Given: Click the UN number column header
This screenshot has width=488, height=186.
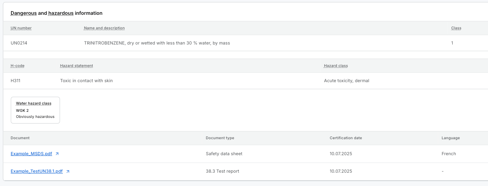Looking at the screenshot, I should [21, 28].
